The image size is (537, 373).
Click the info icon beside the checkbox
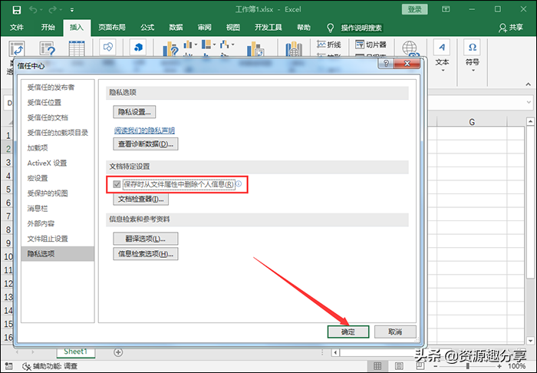[239, 183]
